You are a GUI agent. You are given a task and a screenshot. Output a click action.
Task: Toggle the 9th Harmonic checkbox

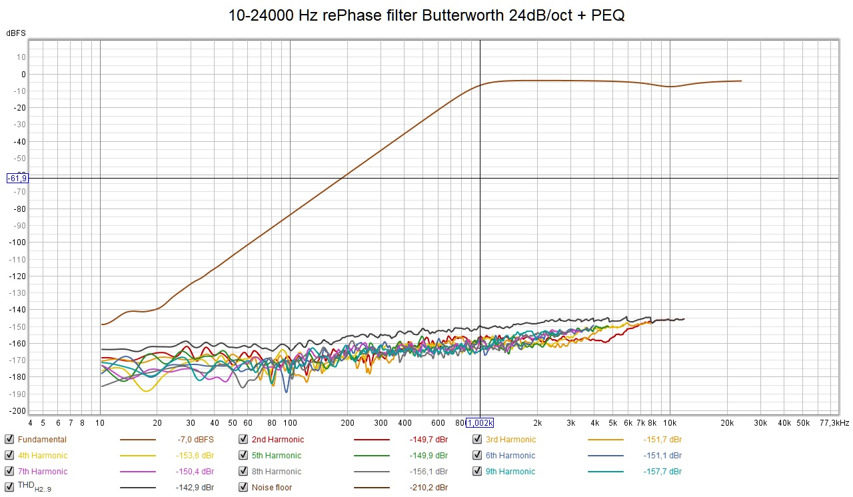pyautogui.click(x=478, y=472)
